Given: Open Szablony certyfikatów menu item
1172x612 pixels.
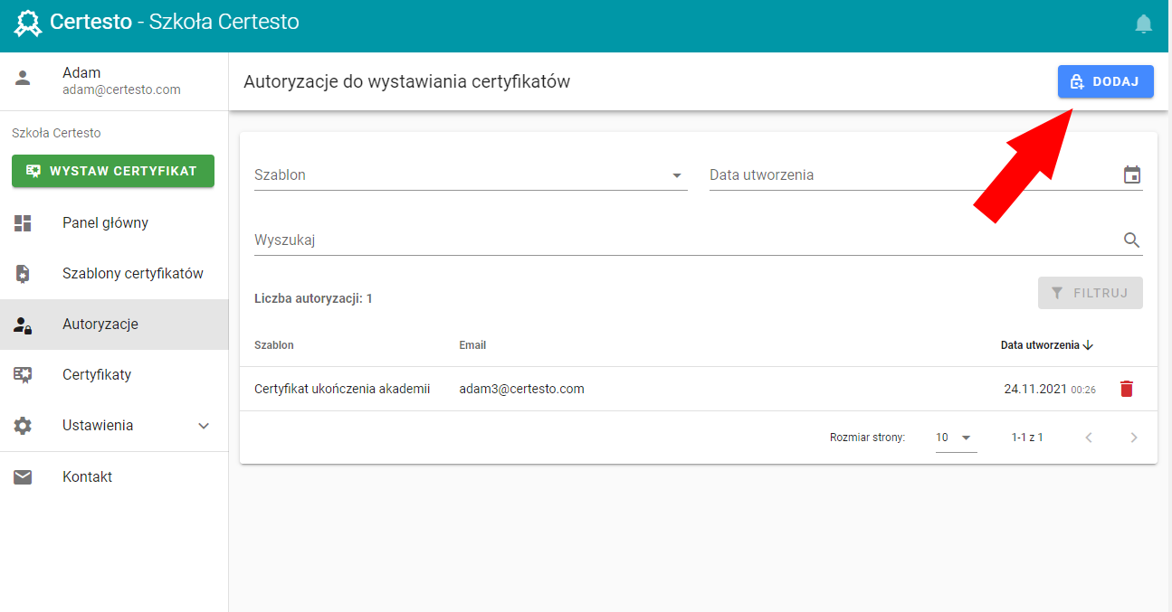Looking at the screenshot, I should [x=114, y=274].
